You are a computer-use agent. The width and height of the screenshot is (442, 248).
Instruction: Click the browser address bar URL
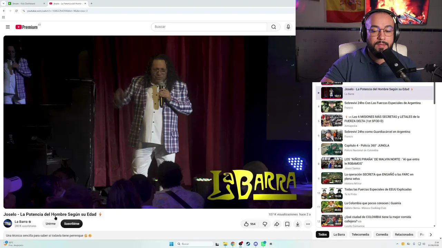point(57,11)
